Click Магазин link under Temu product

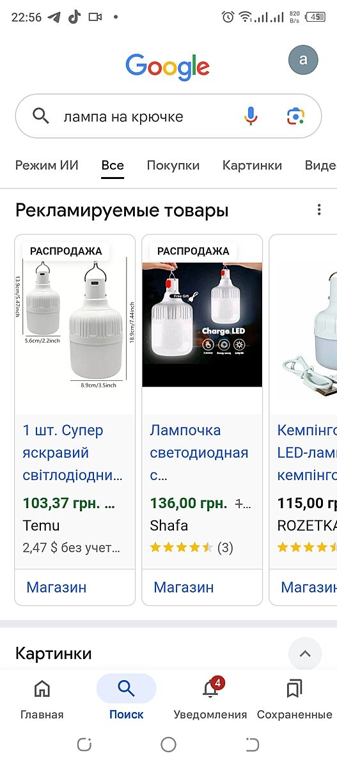coord(56,587)
